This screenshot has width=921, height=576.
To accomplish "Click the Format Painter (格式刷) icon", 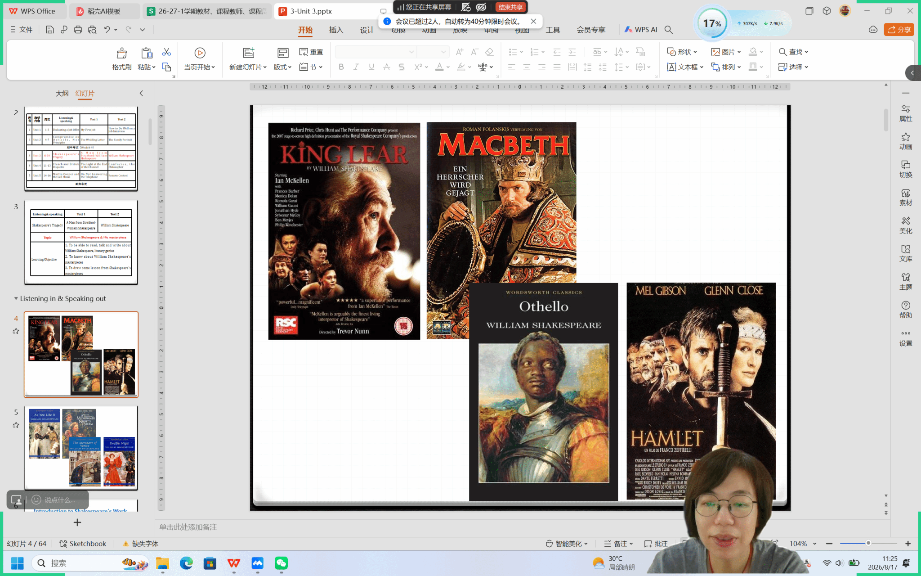I will point(121,53).
